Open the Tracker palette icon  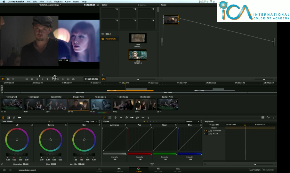point(121,118)
